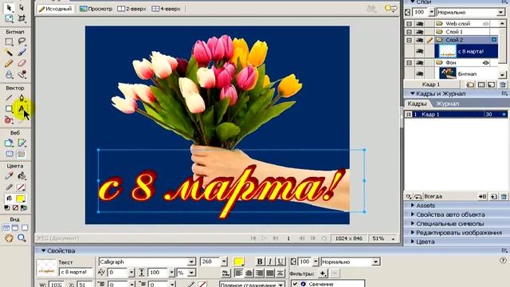The height and width of the screenshot is (287, 510).
Task: Select the Eraser tool
Action: (x=22, y=63)
